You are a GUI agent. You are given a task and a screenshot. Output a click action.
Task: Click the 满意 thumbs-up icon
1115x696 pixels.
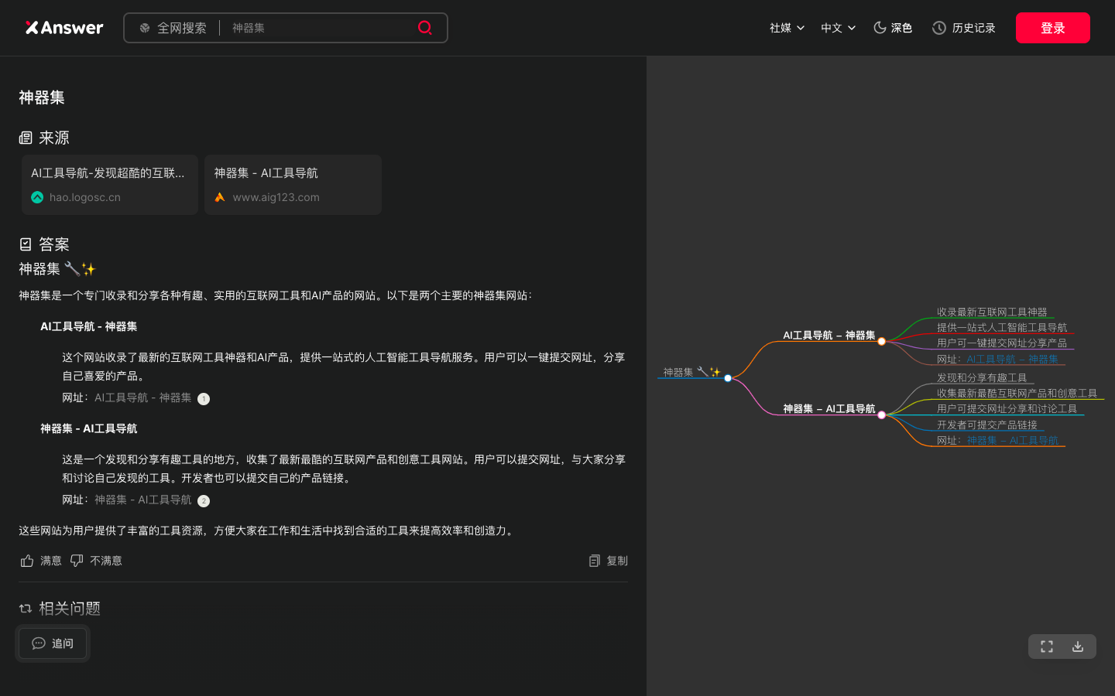[x=27, y=561]
